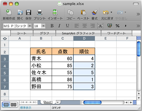Select cell containing 氏名
Viewport: 142px width, 111px height.
pos(41,51)
